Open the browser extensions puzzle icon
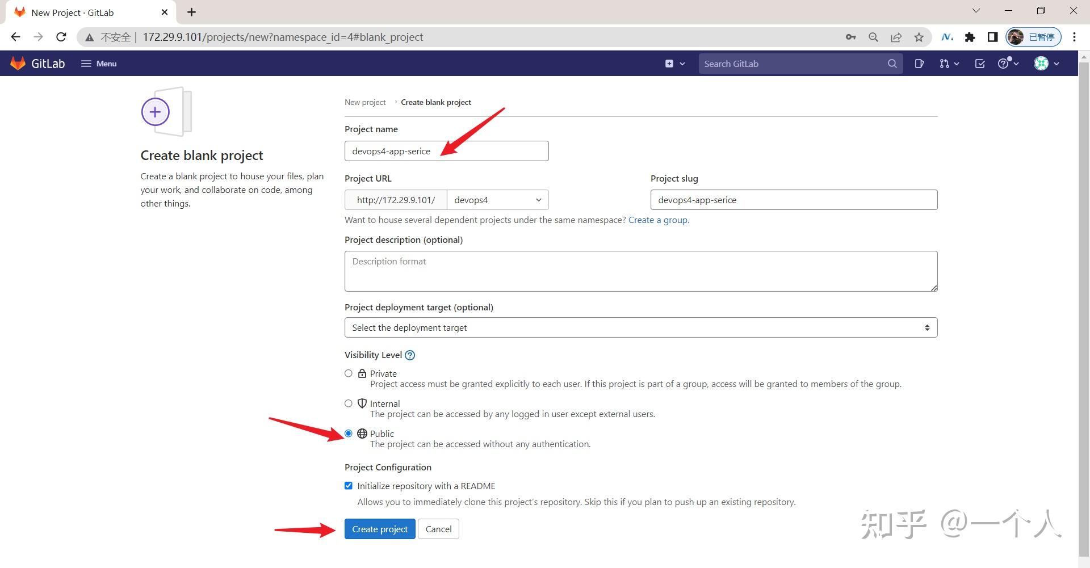1090x568 pixels. click(970, 37)
